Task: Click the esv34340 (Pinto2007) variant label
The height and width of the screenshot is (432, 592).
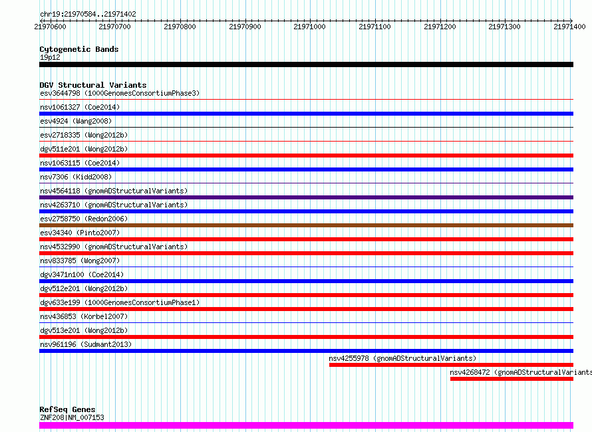Action: click(80, 233)
